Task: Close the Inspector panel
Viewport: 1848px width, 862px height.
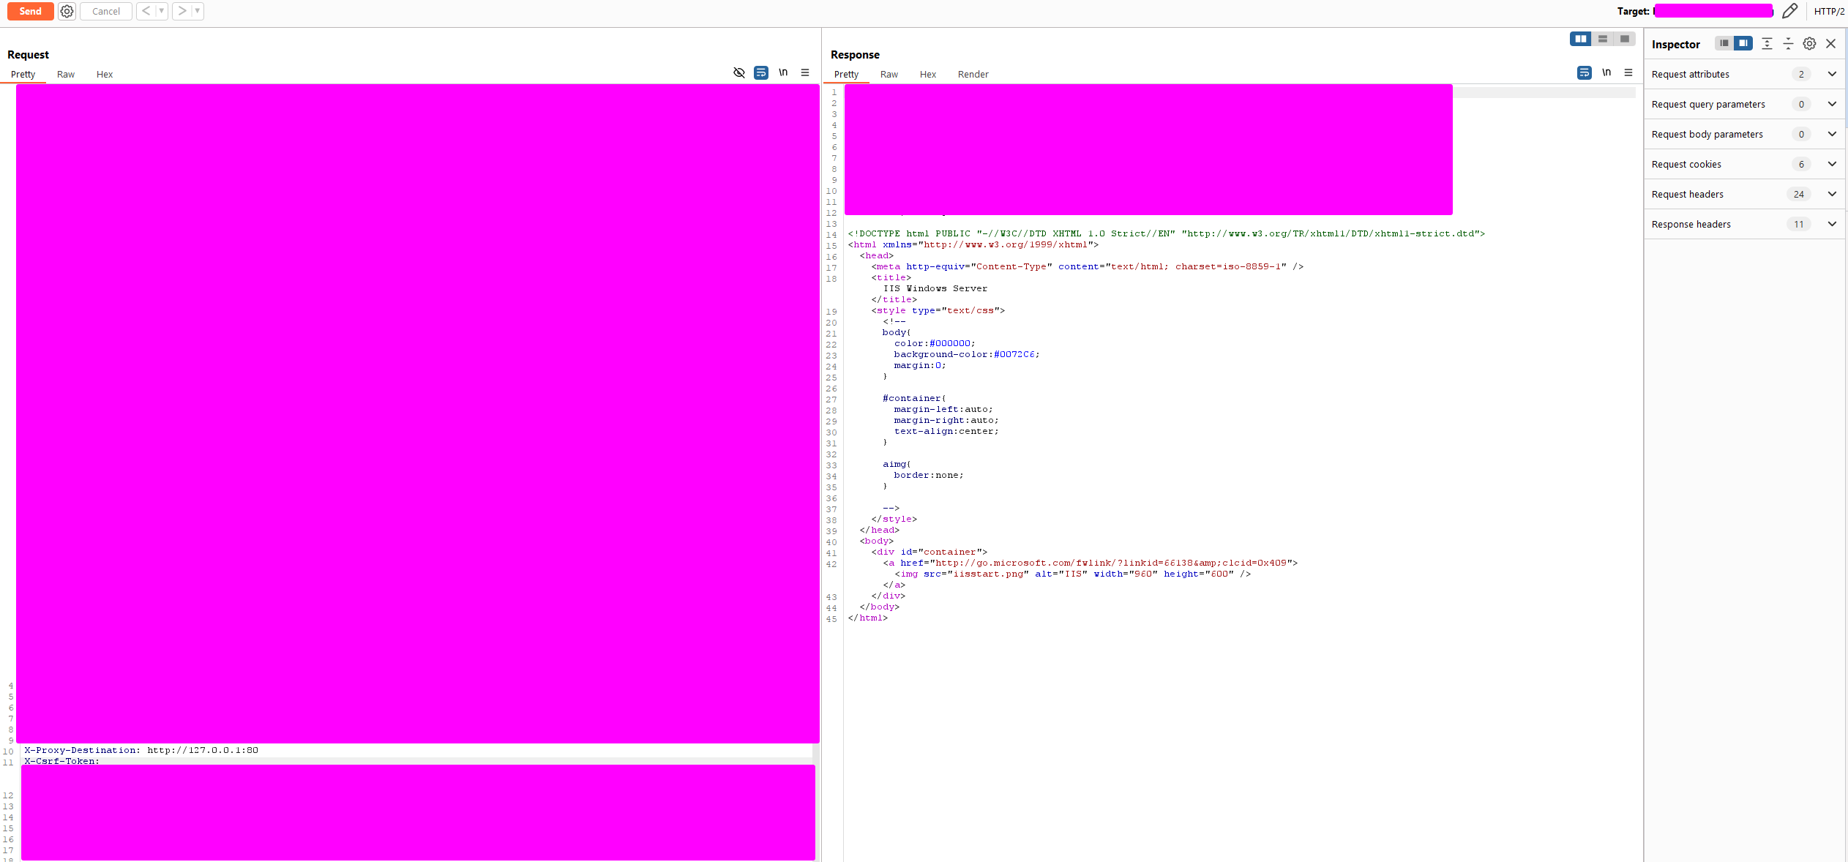Action: tap(1830, 43)
